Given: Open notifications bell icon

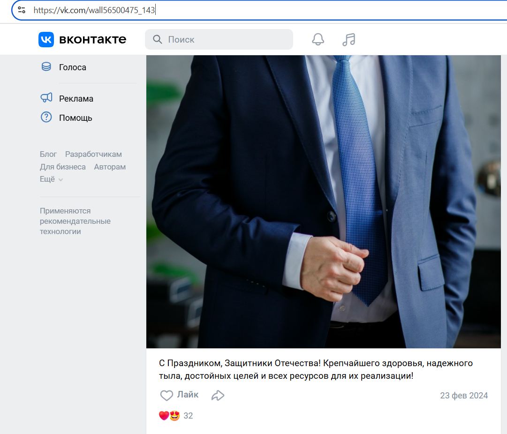Looking at the screenshot, I should click(x=318, y=39).
